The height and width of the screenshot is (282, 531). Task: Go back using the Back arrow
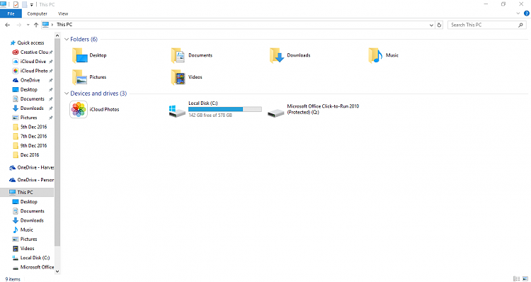click(x=8, y=25)
